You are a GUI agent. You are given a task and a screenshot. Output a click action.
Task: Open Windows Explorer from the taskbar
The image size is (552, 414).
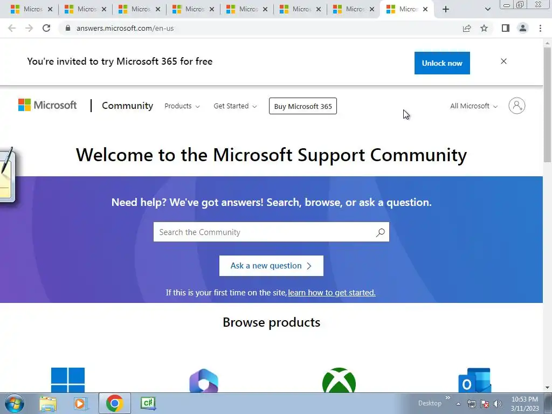tap(48, 404)
